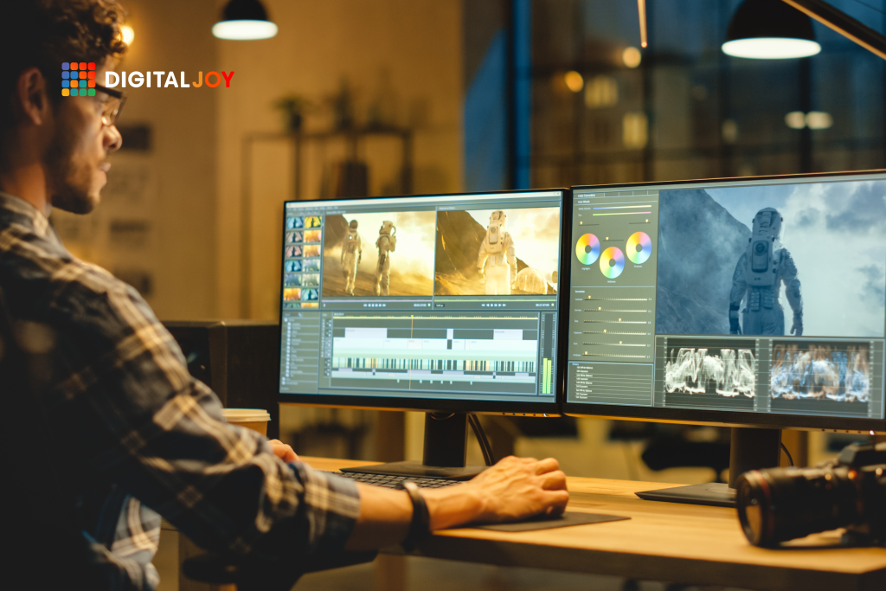
Task: Set the Shadows slider at bottom of Correction panel
Action: click(x=615, y=355)
